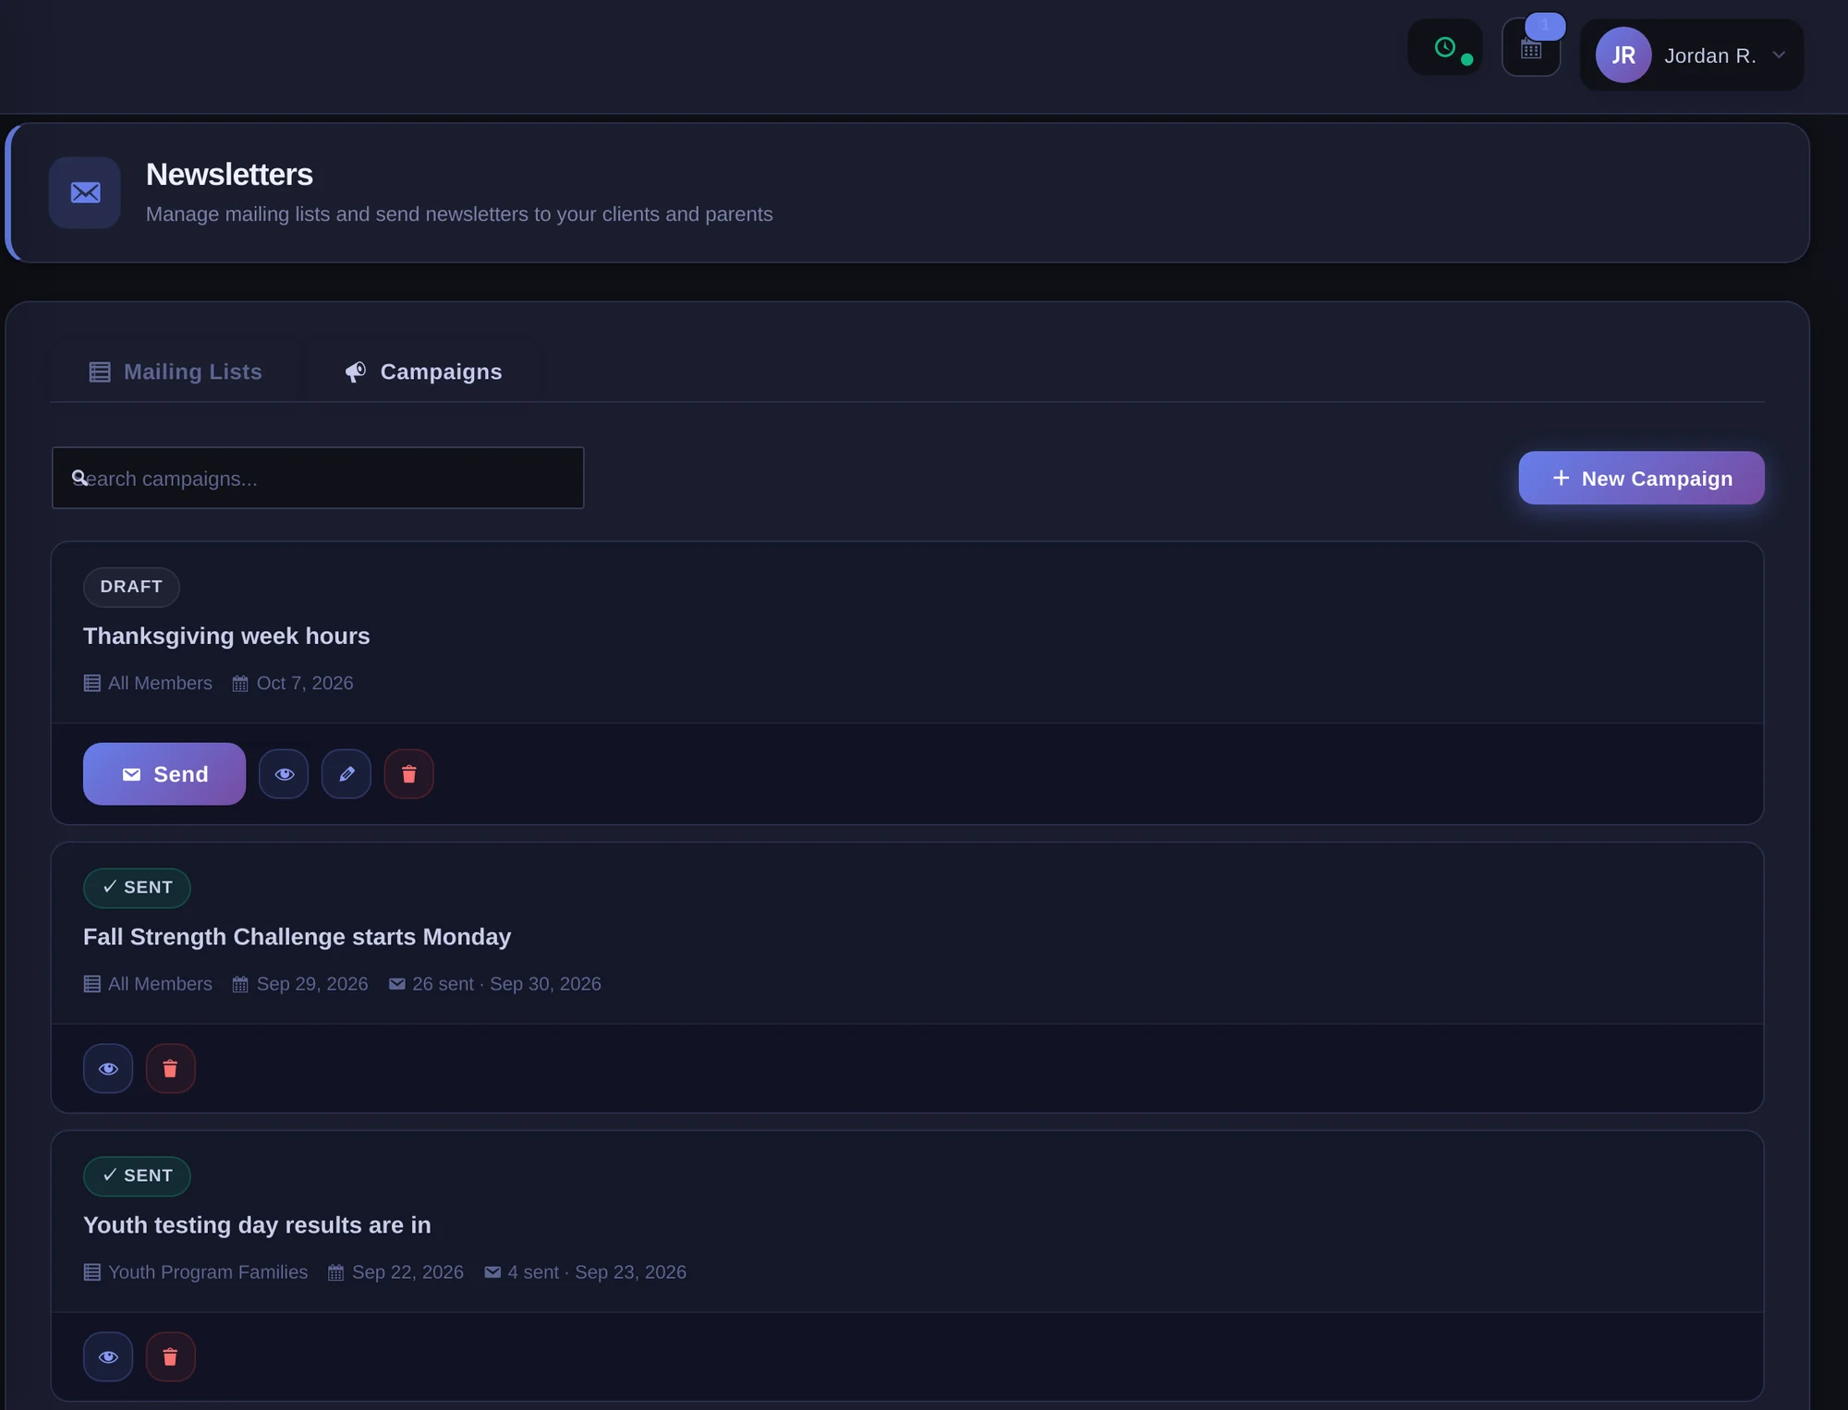Click the notification count badge

click(1545, 26)
